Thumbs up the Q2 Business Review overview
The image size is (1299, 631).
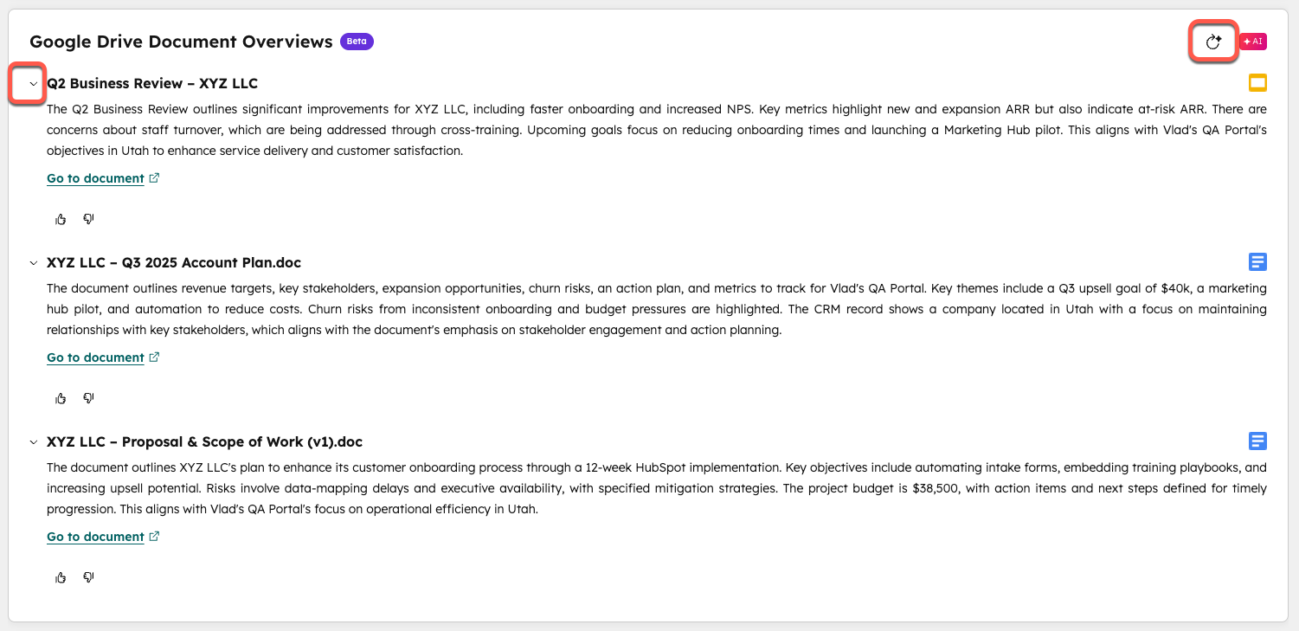61,219
